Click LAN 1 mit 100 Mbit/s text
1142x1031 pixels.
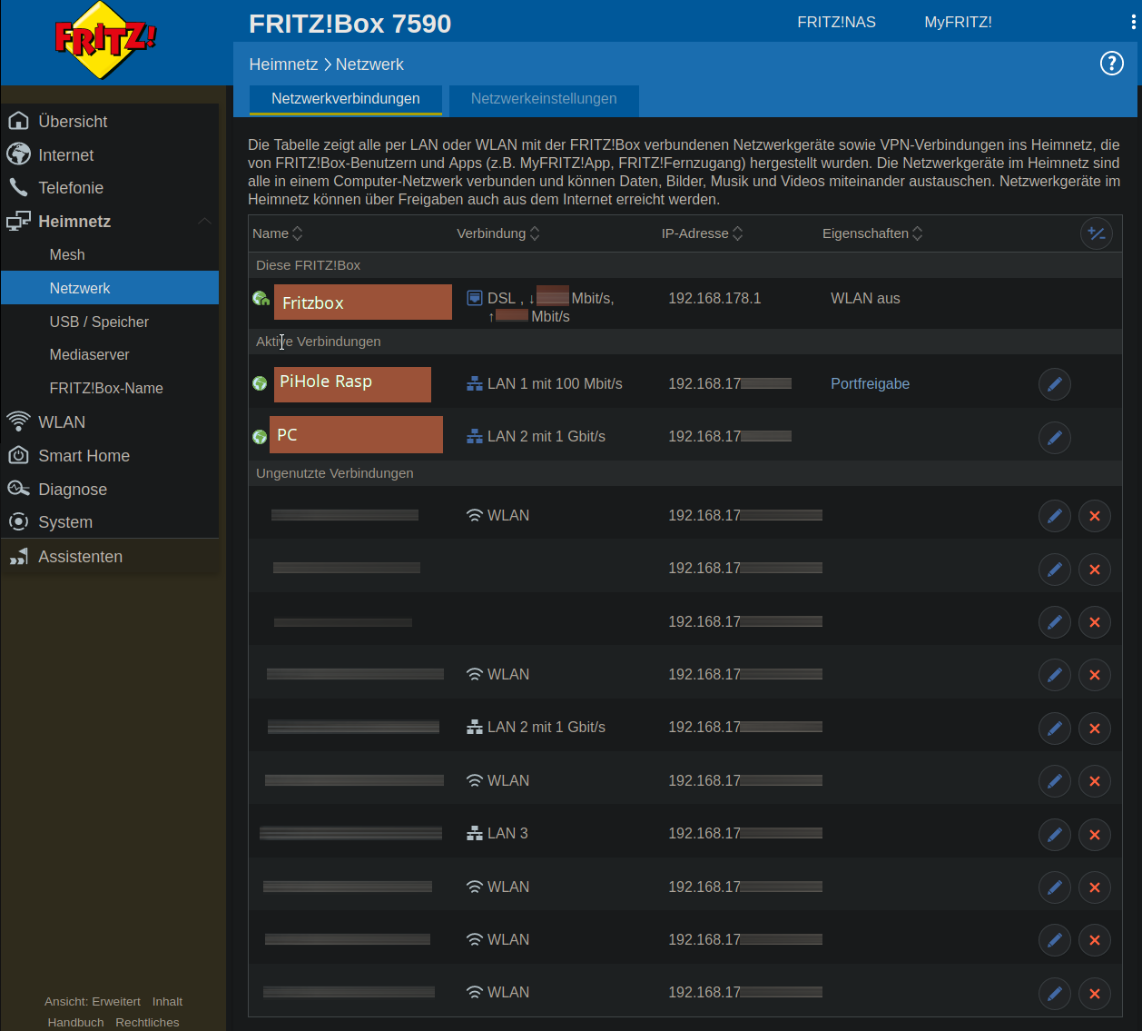point(555,383)
